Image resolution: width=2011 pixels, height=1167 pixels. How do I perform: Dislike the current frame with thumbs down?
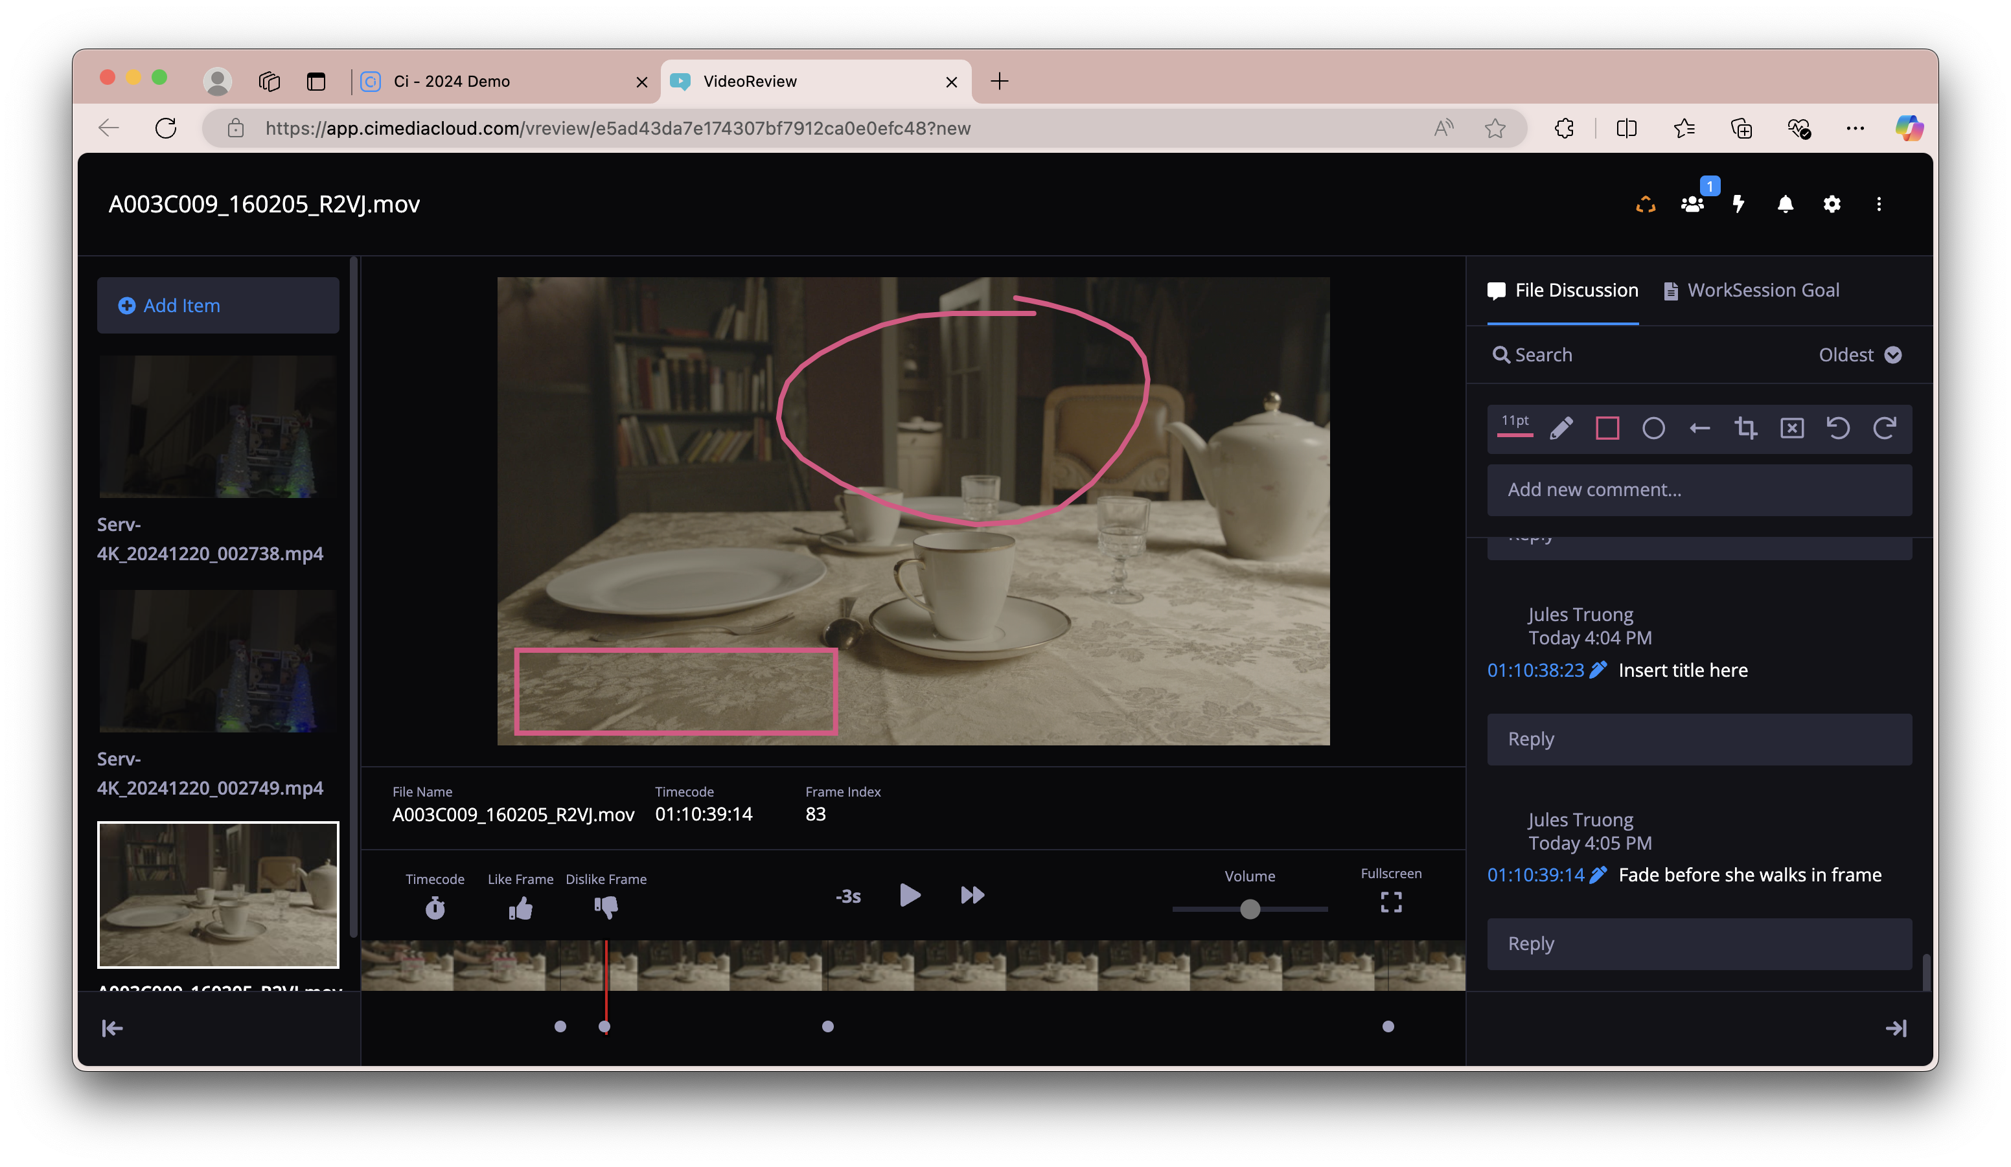pyautogui.click(x=606, y=908)
